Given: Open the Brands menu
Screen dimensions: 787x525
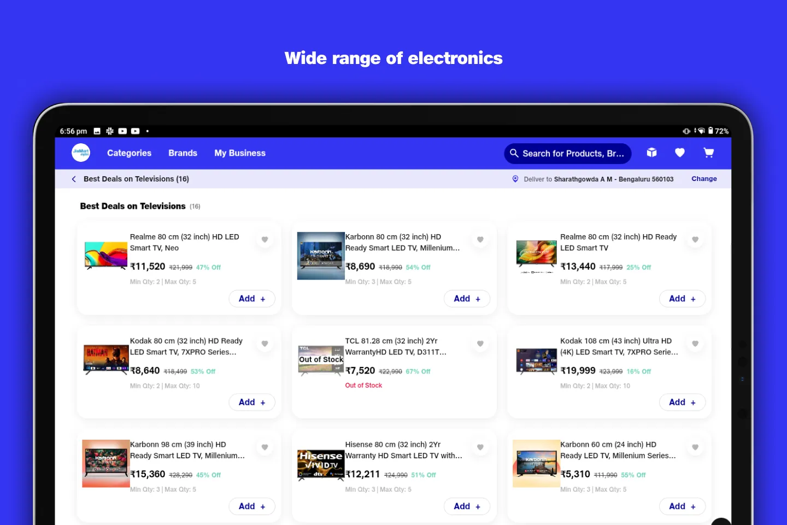Looking at the screenshot, I should [183, 153].
